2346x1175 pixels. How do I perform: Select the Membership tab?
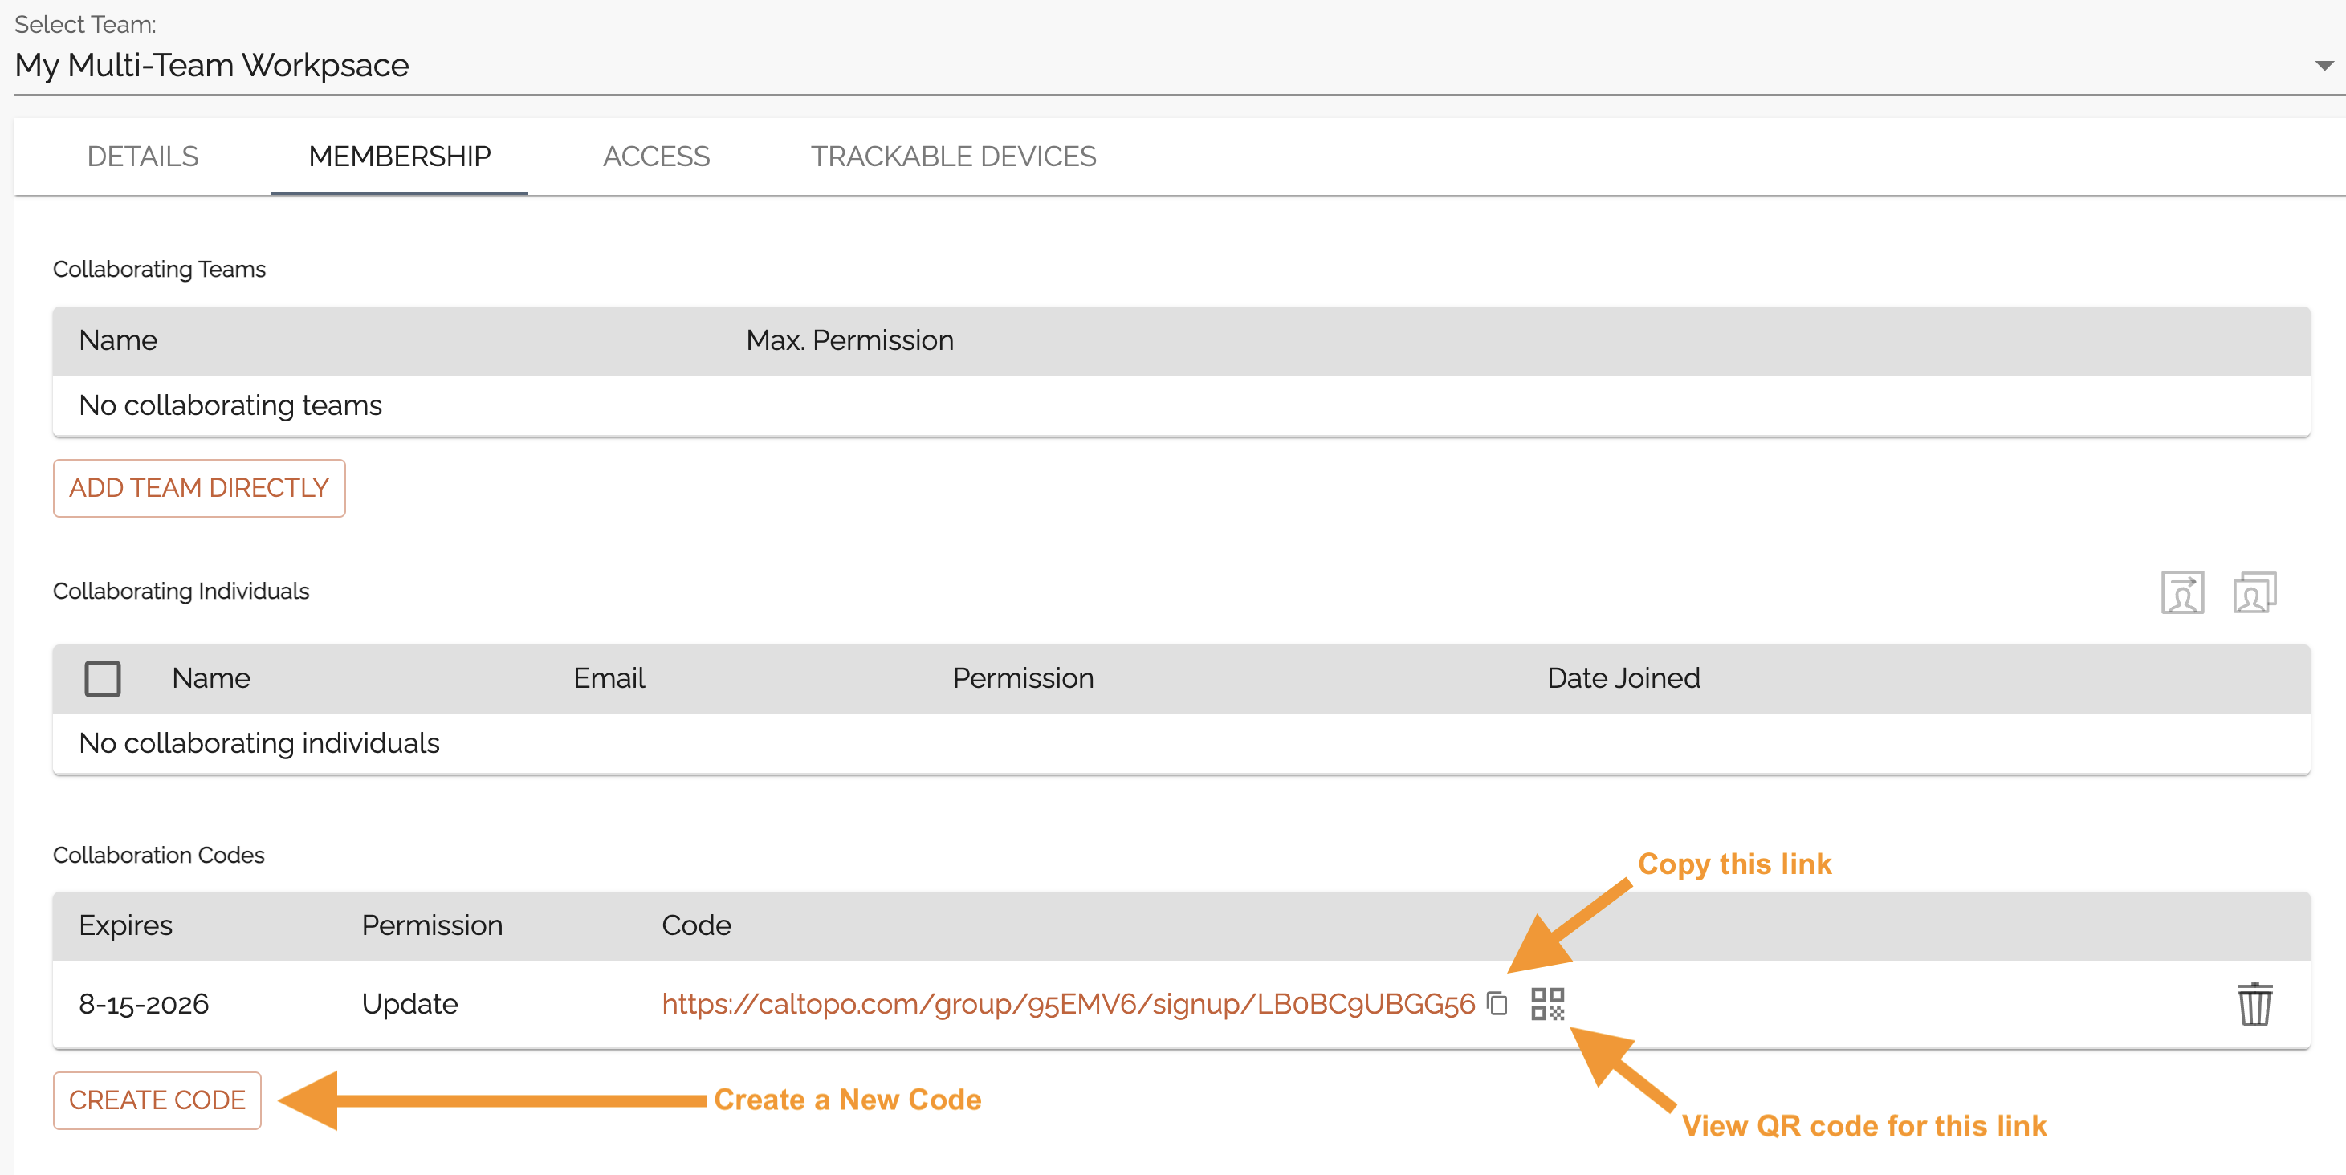click(400, 157)
